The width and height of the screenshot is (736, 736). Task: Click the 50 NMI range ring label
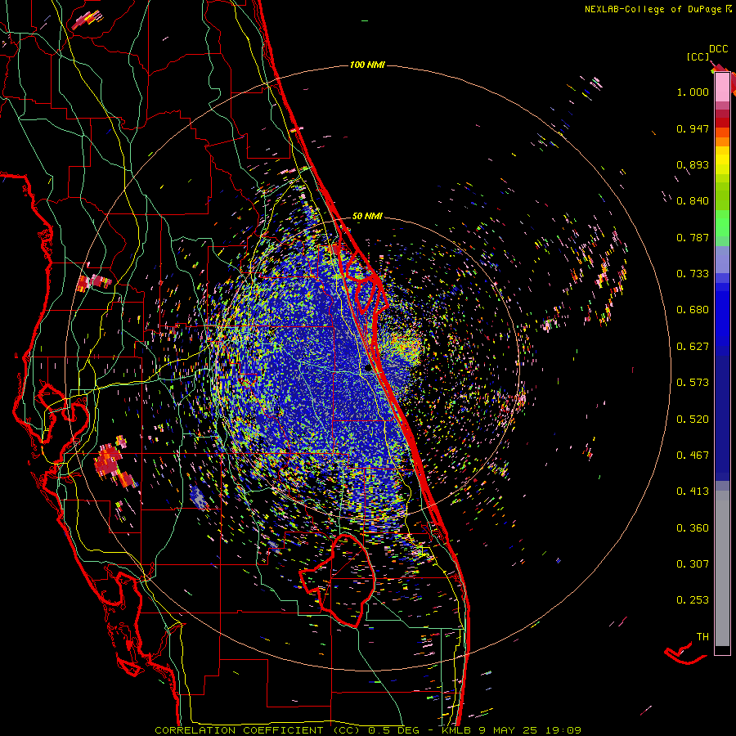367,217
